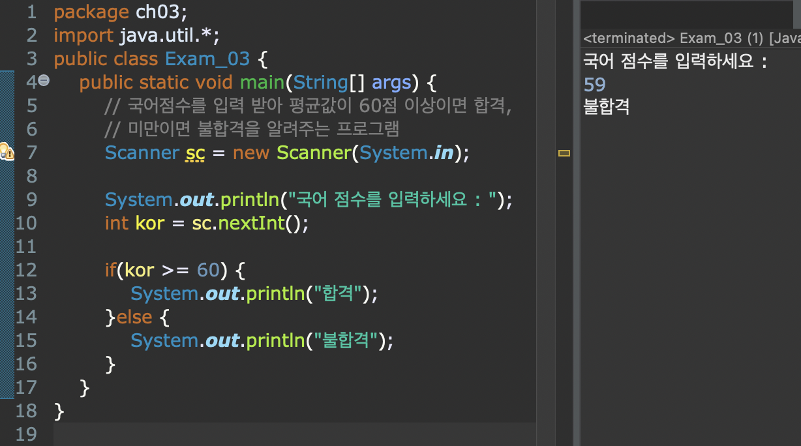
Task: Click the 'public' keyword on line 3
Action: click(81, 59)
